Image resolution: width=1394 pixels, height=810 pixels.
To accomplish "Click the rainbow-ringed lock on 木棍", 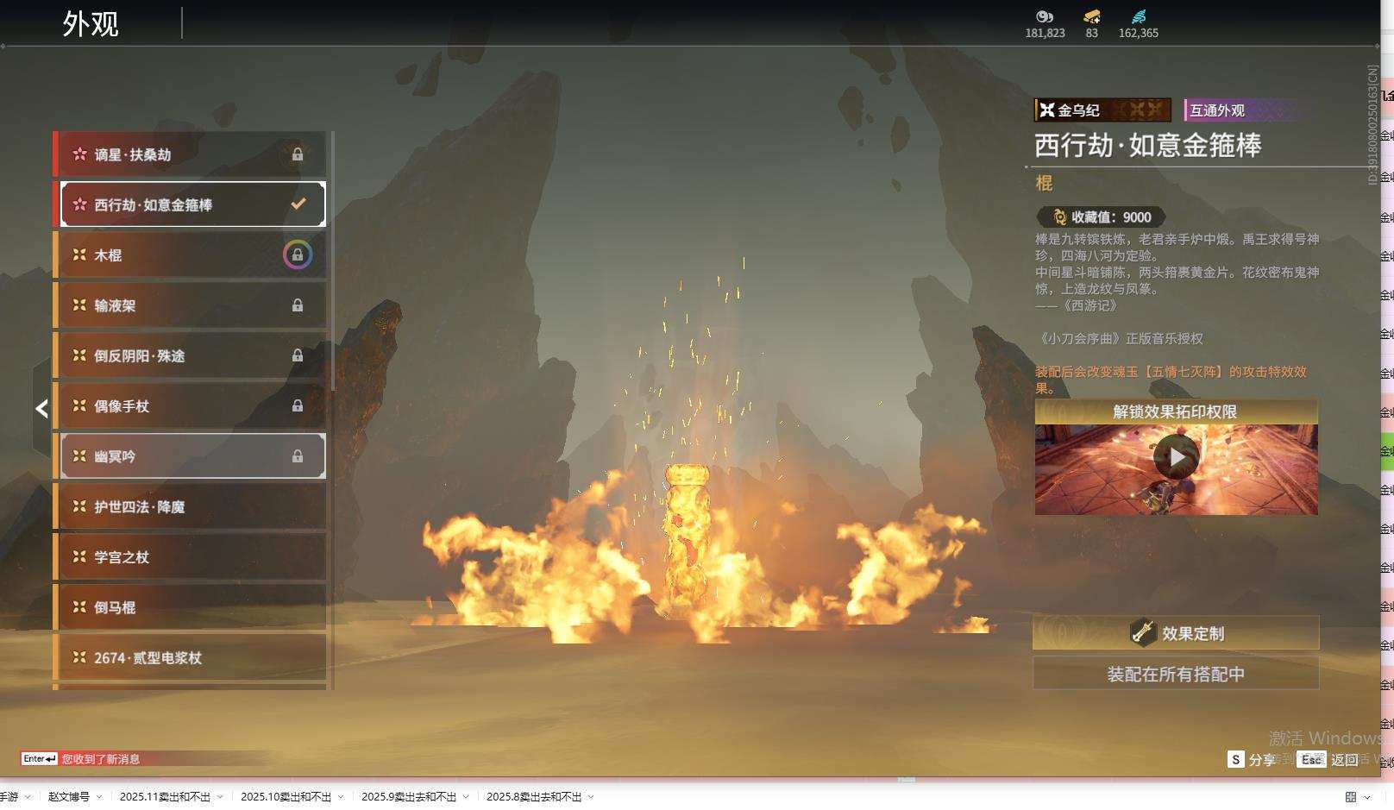I will click(298, 255).
